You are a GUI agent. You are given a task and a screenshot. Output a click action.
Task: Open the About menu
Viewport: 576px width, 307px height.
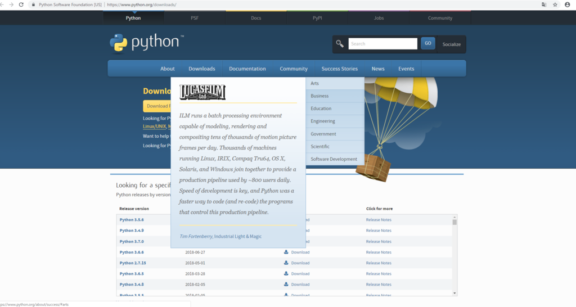(167, 69)
